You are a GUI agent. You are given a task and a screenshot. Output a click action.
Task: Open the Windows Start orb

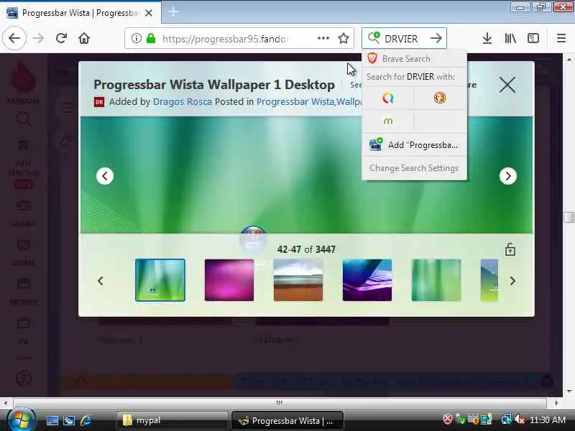click(x=21, y=420)
